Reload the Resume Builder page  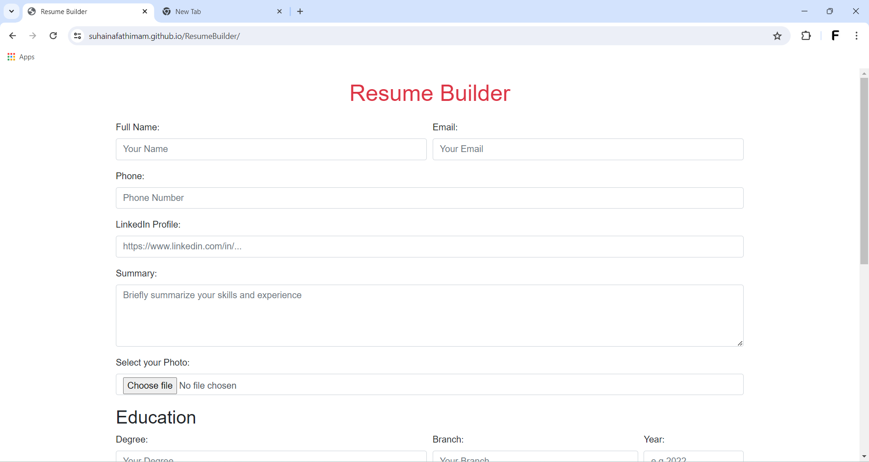[53, 36]
